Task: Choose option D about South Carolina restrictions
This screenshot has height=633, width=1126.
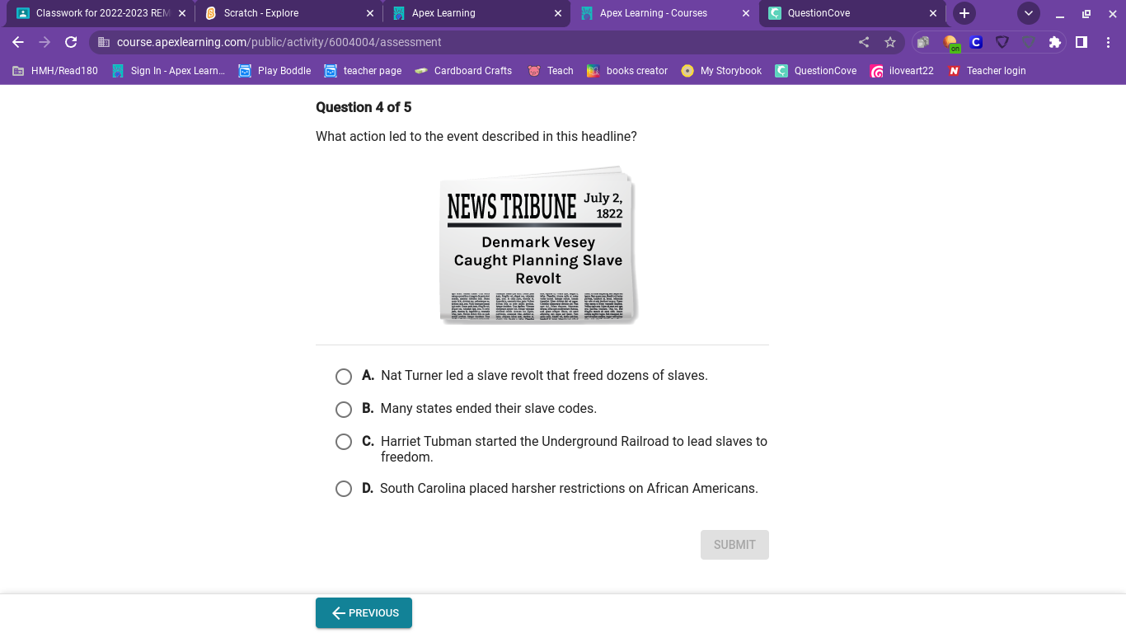Action: [344, 489]
